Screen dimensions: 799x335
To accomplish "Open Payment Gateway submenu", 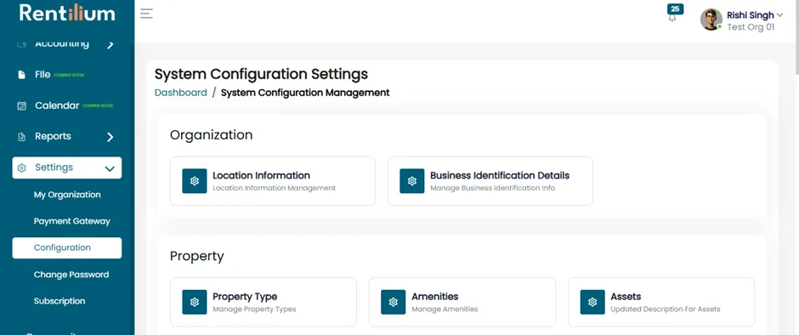I will pos(72,221).
